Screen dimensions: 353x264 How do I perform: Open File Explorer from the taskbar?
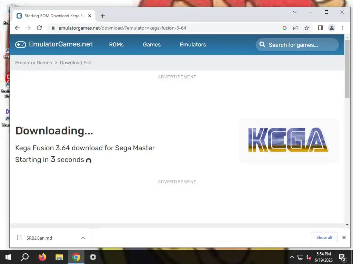[x=59, y=257]
